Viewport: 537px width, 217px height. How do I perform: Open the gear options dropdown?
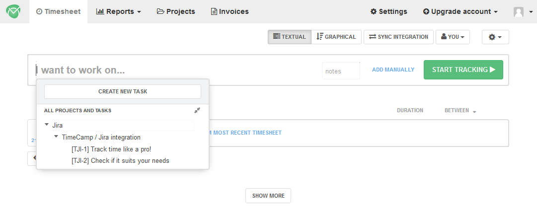click(495, 37)
